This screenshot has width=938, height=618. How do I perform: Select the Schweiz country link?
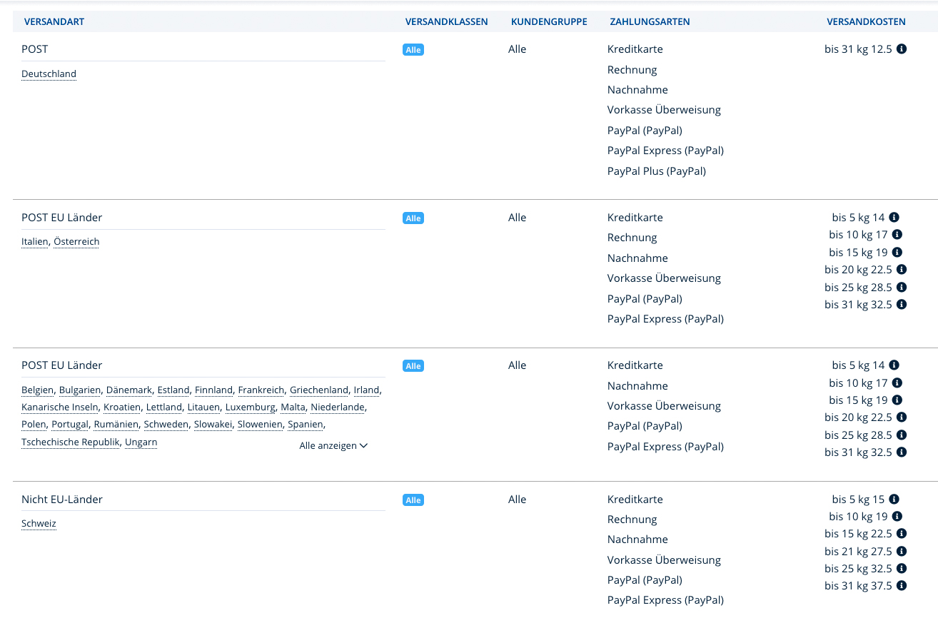(39, 524)
